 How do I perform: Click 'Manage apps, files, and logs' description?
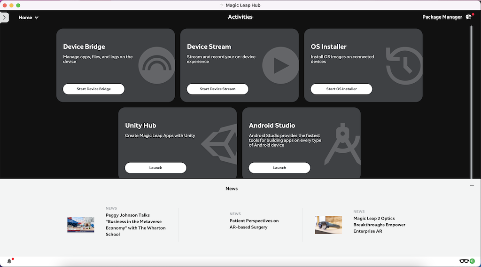pos(98,59)
